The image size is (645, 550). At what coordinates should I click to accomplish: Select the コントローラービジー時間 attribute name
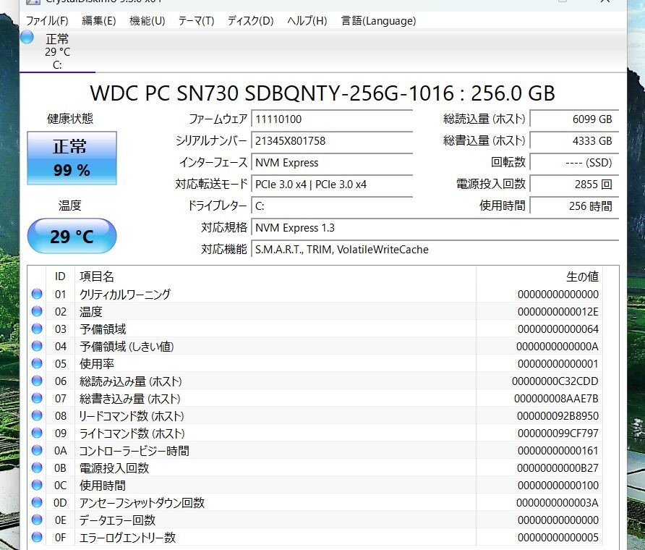pos(134,451)
